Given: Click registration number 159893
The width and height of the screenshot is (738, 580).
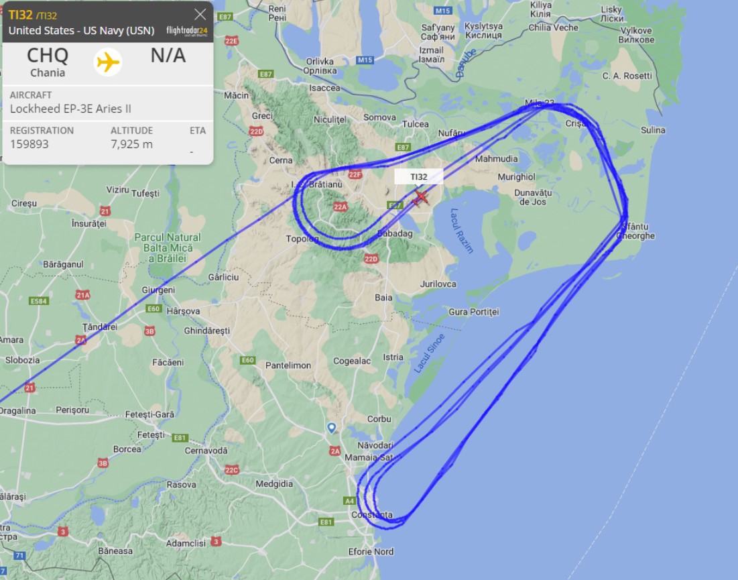Looking at the screenshot, I should pyautogui.click(x=29, y=144).
